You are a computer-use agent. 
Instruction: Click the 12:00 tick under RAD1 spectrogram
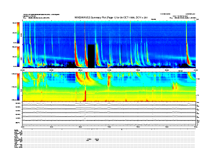[x=109, y=70]
